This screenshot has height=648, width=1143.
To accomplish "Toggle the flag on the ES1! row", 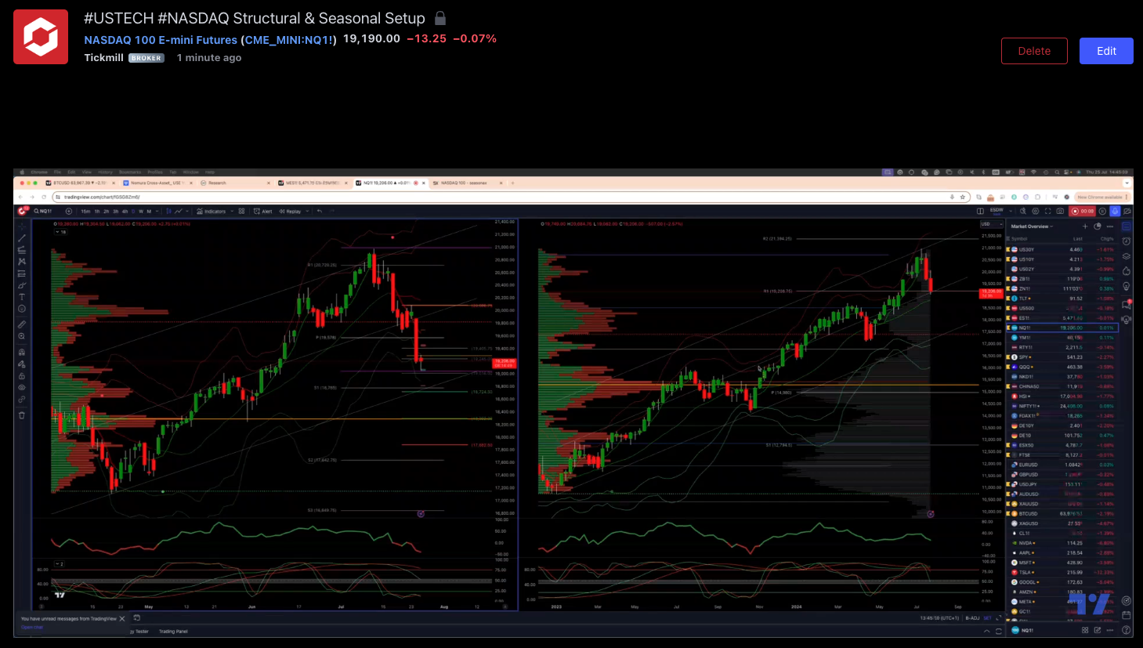I will point(1008,318).
